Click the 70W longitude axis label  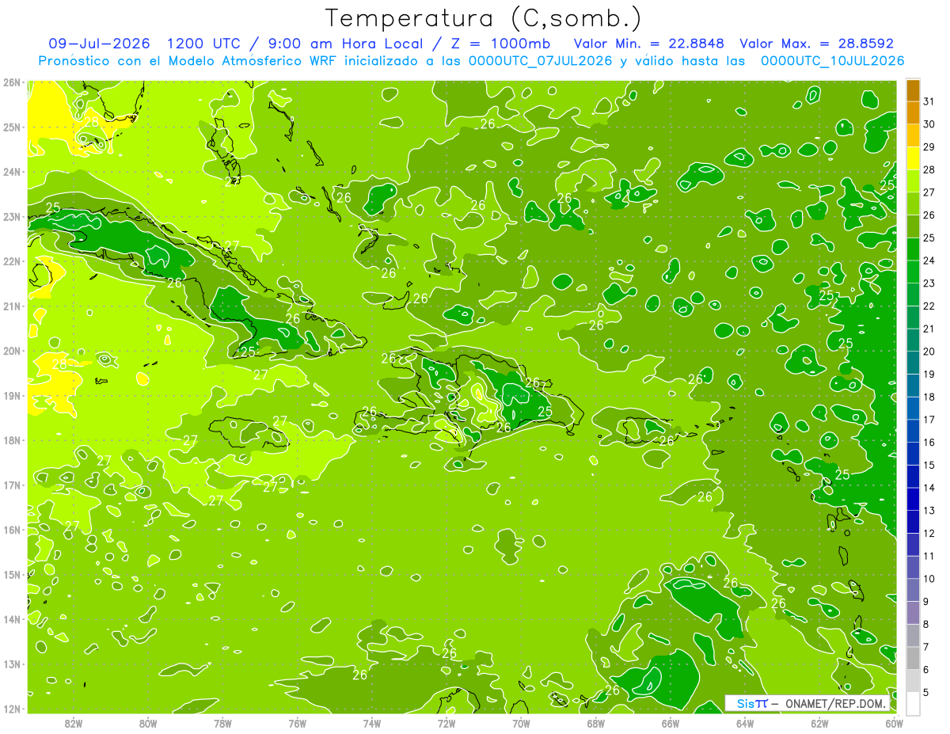521,723
